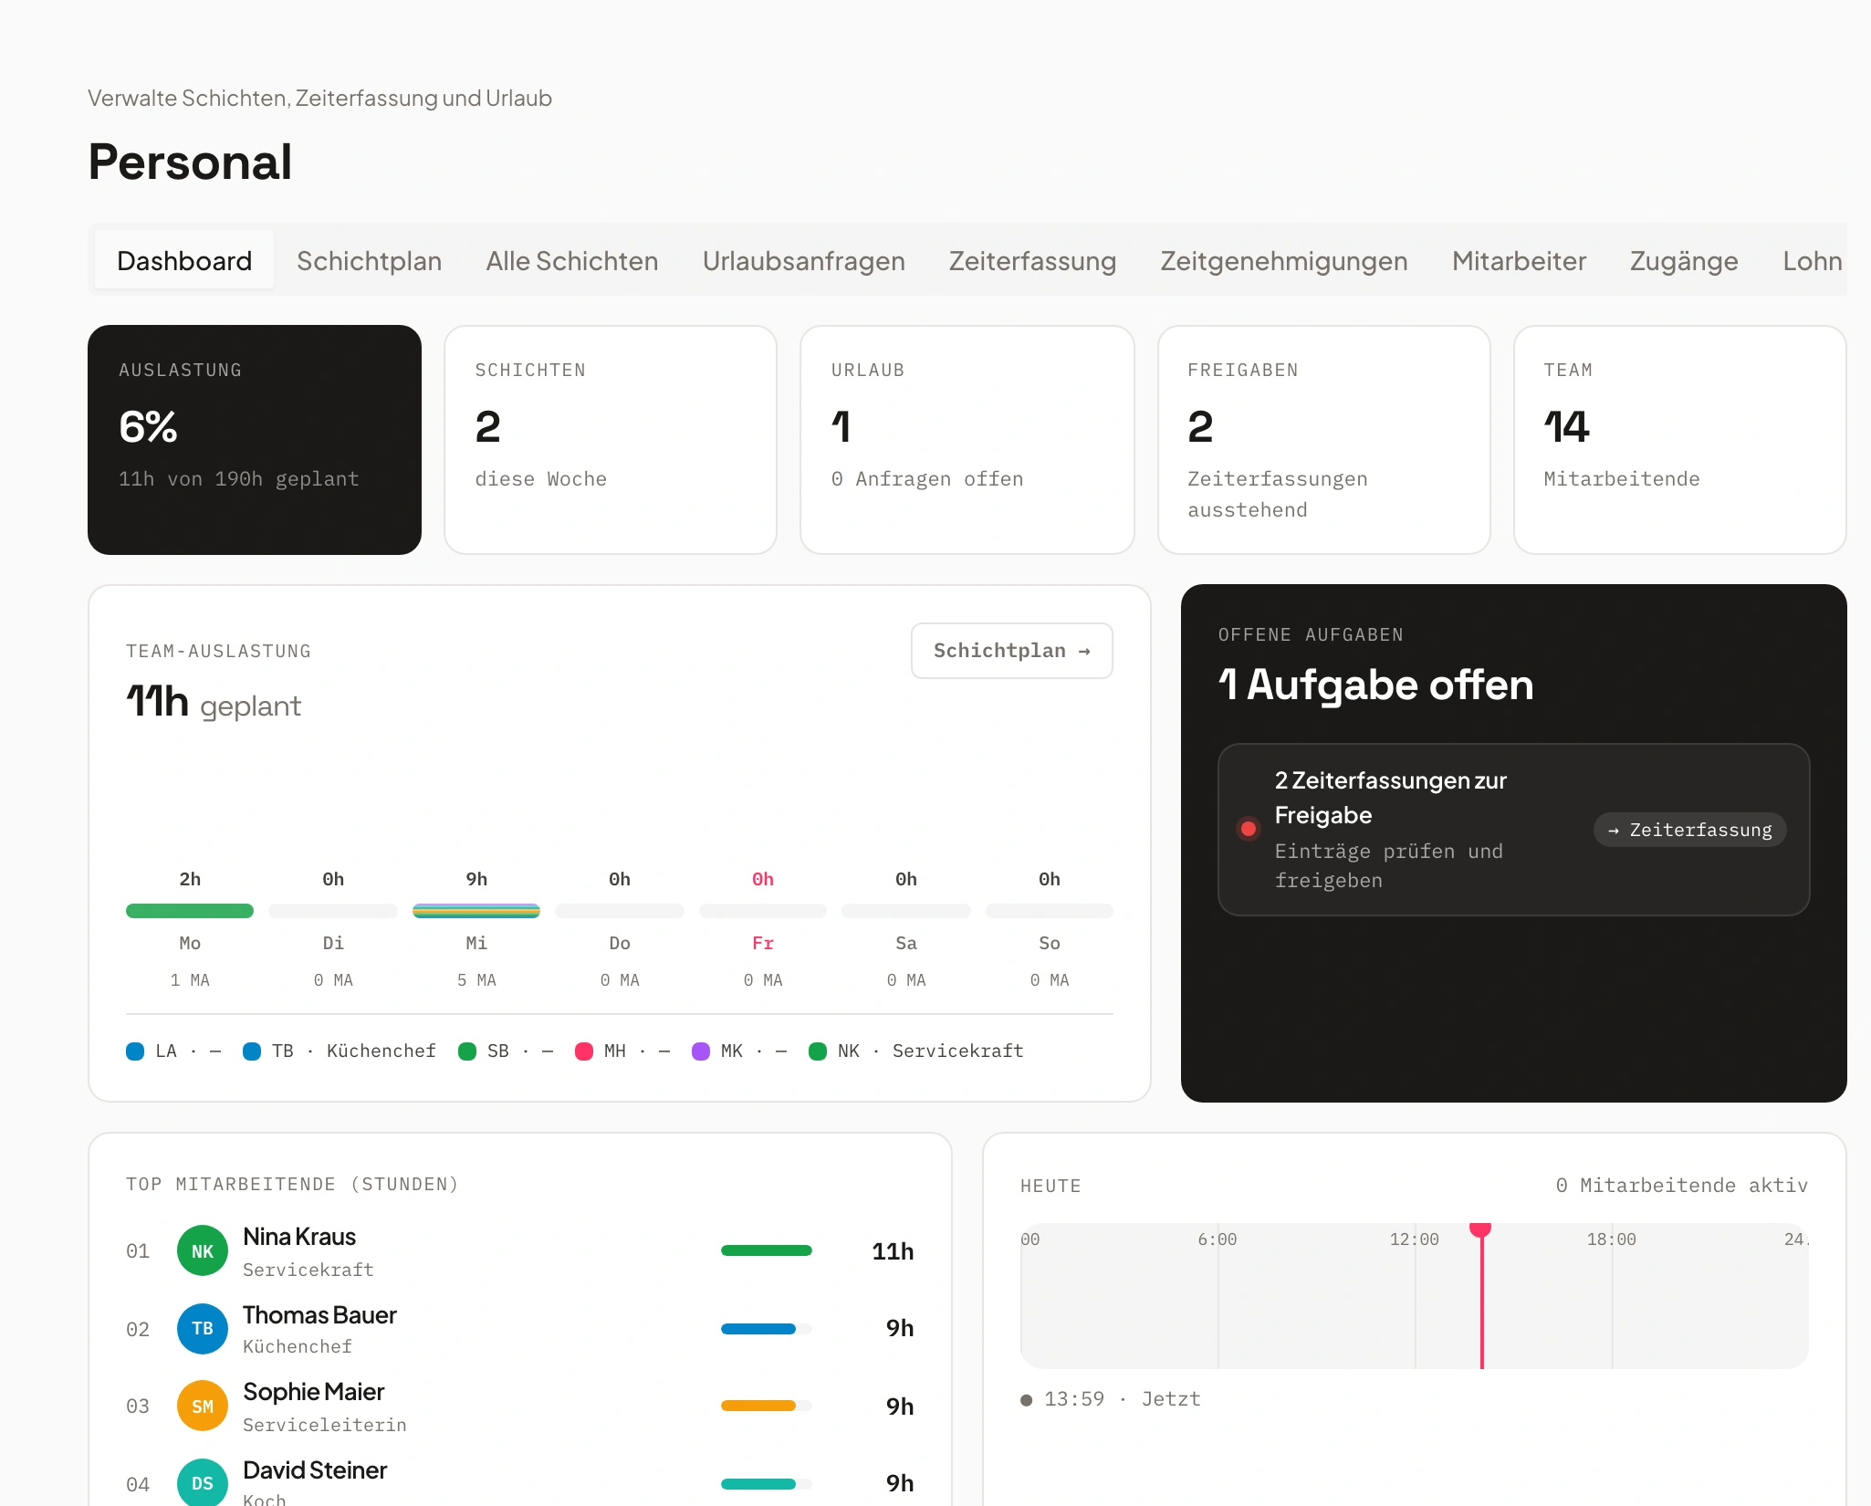Image resolution: width=1871 pixels, height=1506 pixels.
Task: Open the Urlaub card with 0 Anfragen
Action: [x=967, y=440]
